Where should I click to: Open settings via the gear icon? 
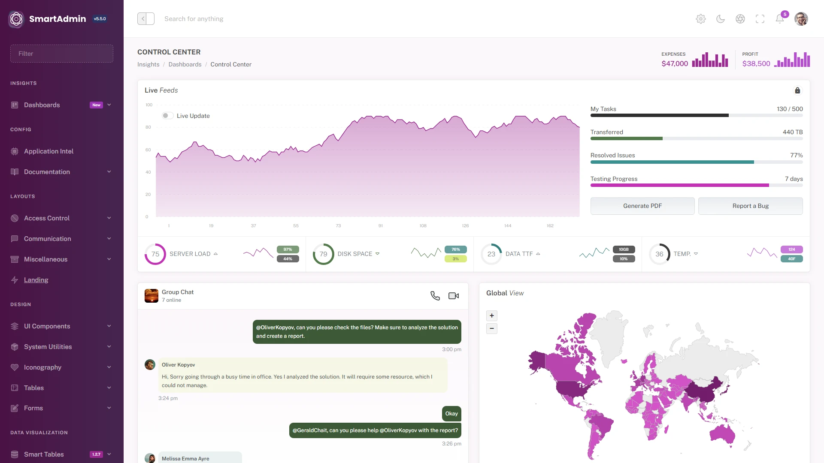pyautogui.click(x=701, y=19)
